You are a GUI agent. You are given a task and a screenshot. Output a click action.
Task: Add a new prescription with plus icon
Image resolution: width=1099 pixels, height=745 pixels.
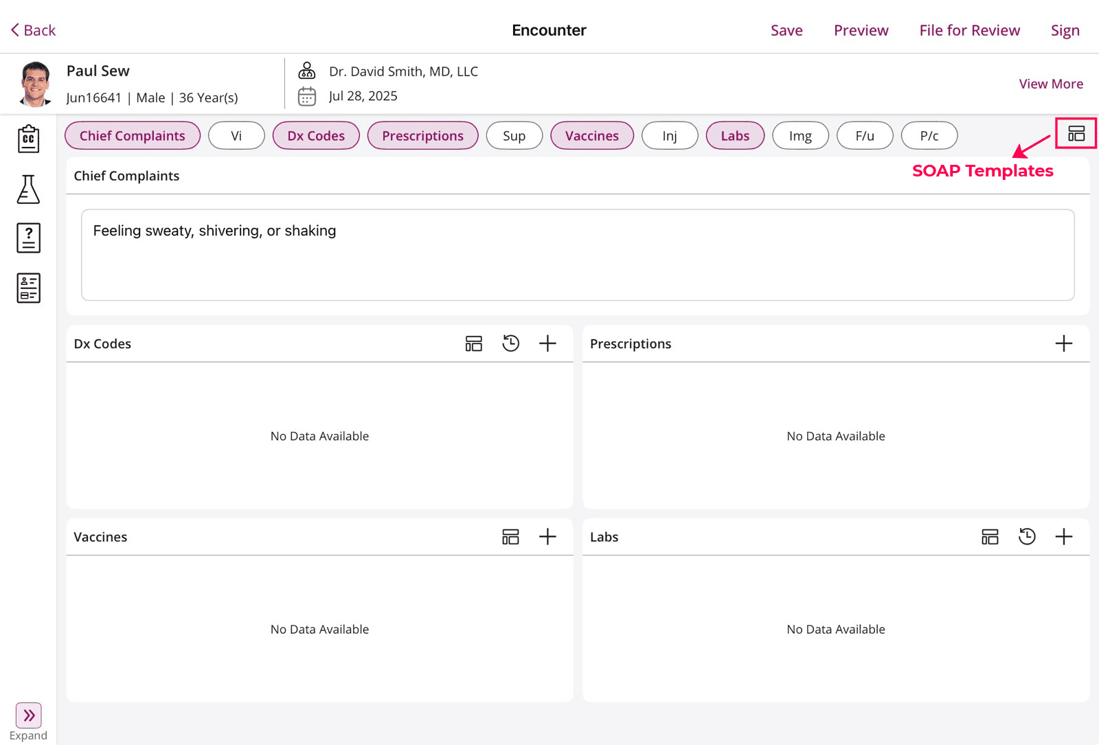click(x=1063, y=343)
